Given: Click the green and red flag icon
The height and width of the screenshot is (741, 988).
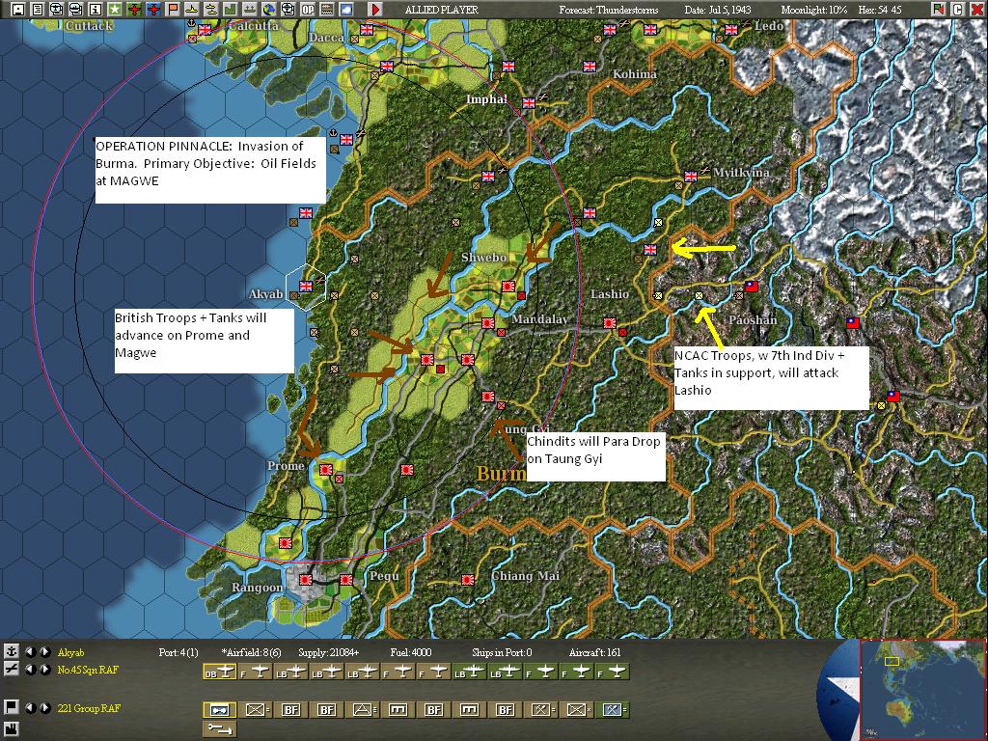Looking at the screenshot, I should [939, 10].
